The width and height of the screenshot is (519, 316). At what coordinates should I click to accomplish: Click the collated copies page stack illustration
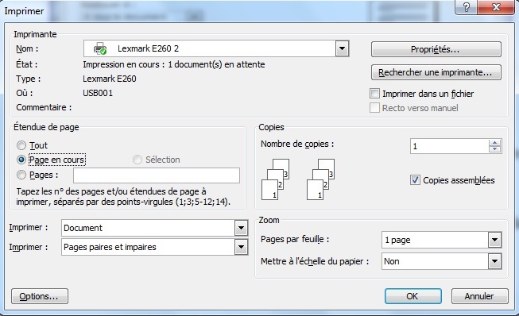coord(298,179)
